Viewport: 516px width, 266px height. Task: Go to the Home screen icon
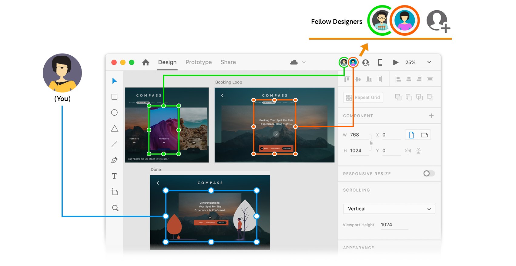tap(146, 62)
